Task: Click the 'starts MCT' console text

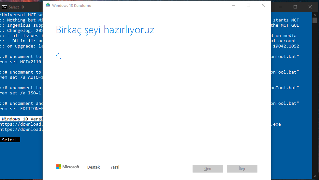Action: (286, 20)
